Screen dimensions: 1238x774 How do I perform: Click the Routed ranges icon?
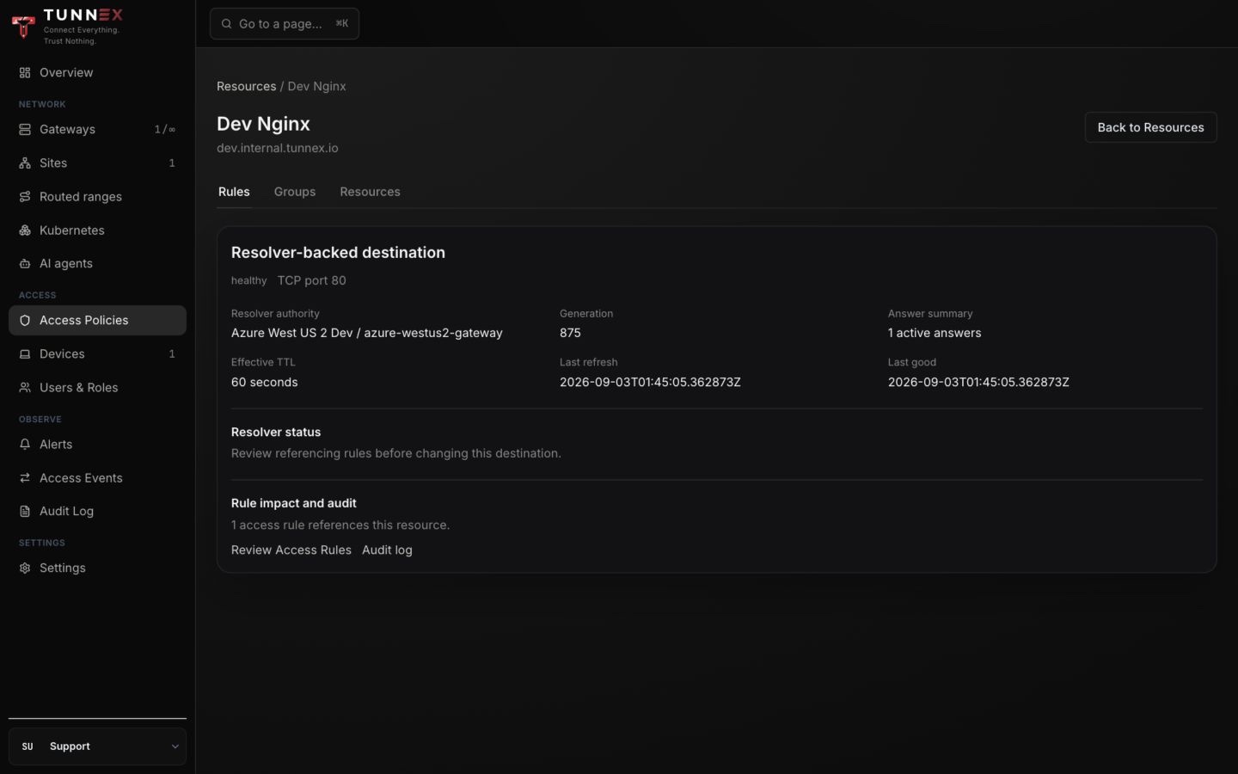tap(25, 197)
